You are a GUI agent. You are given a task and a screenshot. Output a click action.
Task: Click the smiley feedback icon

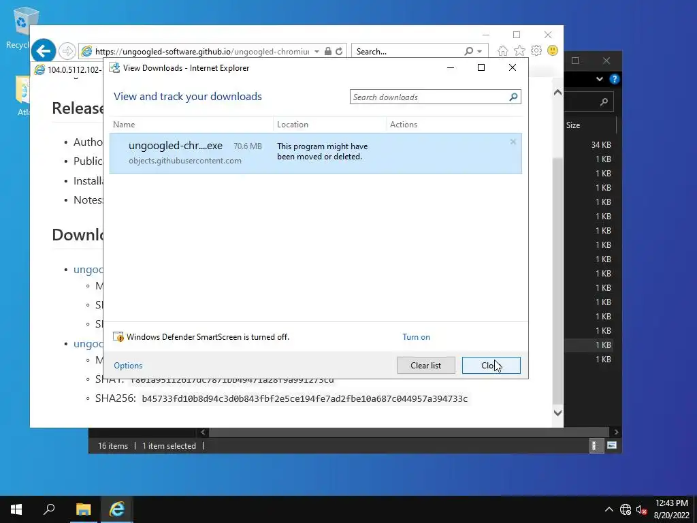point(553,50)
